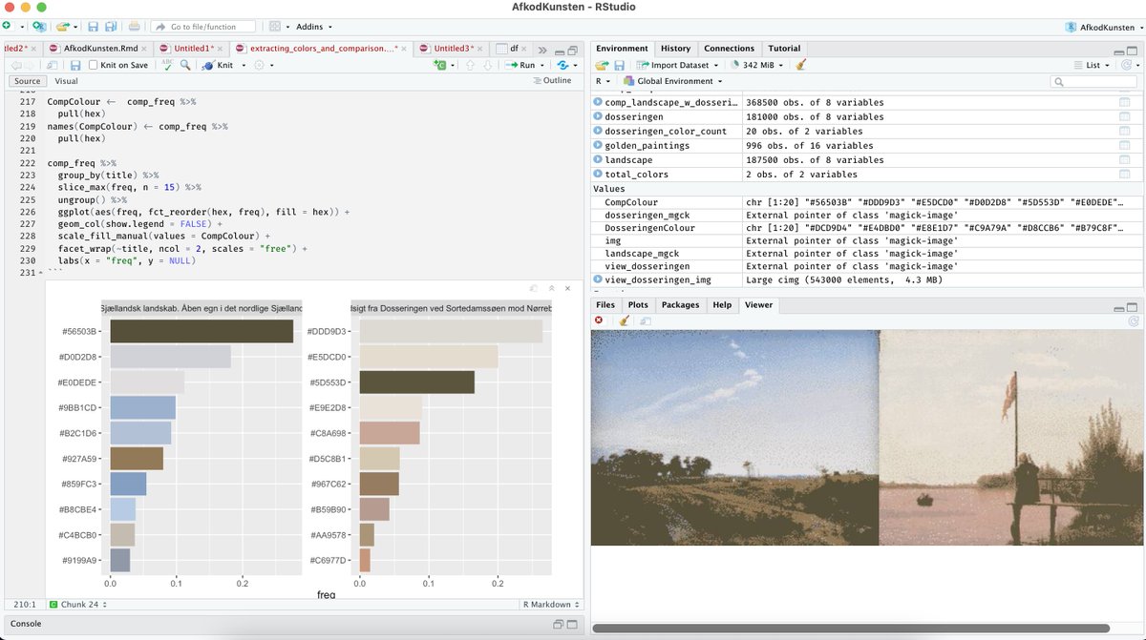Click the #56503B bar in the plot
The height and width of the screenshot is (640, 1146).
(202, 331)
